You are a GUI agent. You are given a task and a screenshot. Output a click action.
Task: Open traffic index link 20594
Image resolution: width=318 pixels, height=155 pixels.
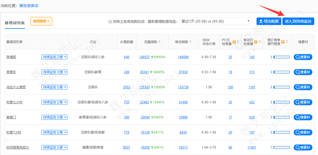[x=145, y=117]
